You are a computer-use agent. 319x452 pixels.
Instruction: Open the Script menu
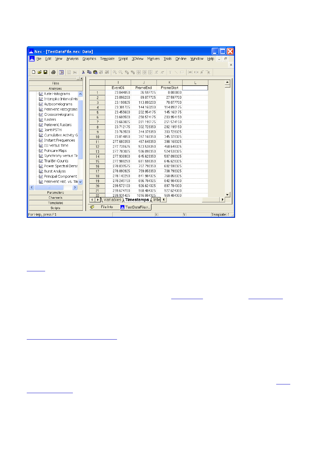point(123,59)
